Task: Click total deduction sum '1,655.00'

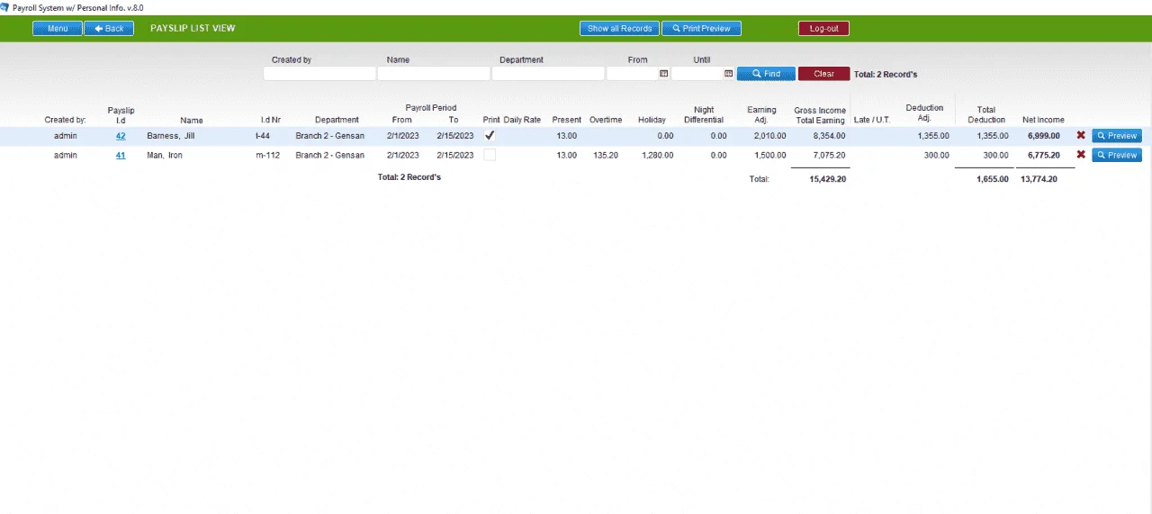Action: click(992, 179)
